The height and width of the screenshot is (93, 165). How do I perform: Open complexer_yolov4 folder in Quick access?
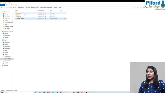[9, 26]
